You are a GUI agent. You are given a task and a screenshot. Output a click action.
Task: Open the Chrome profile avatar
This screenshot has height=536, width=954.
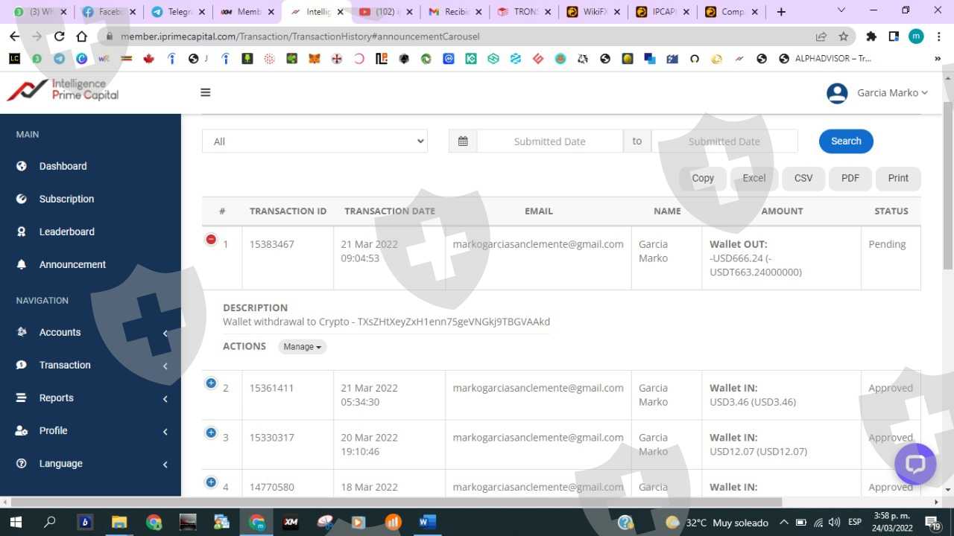[916, 36]
